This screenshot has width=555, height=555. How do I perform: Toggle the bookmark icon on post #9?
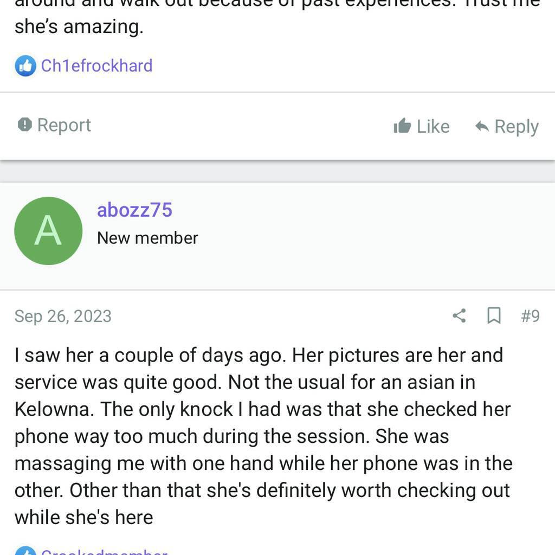[494, 316]
